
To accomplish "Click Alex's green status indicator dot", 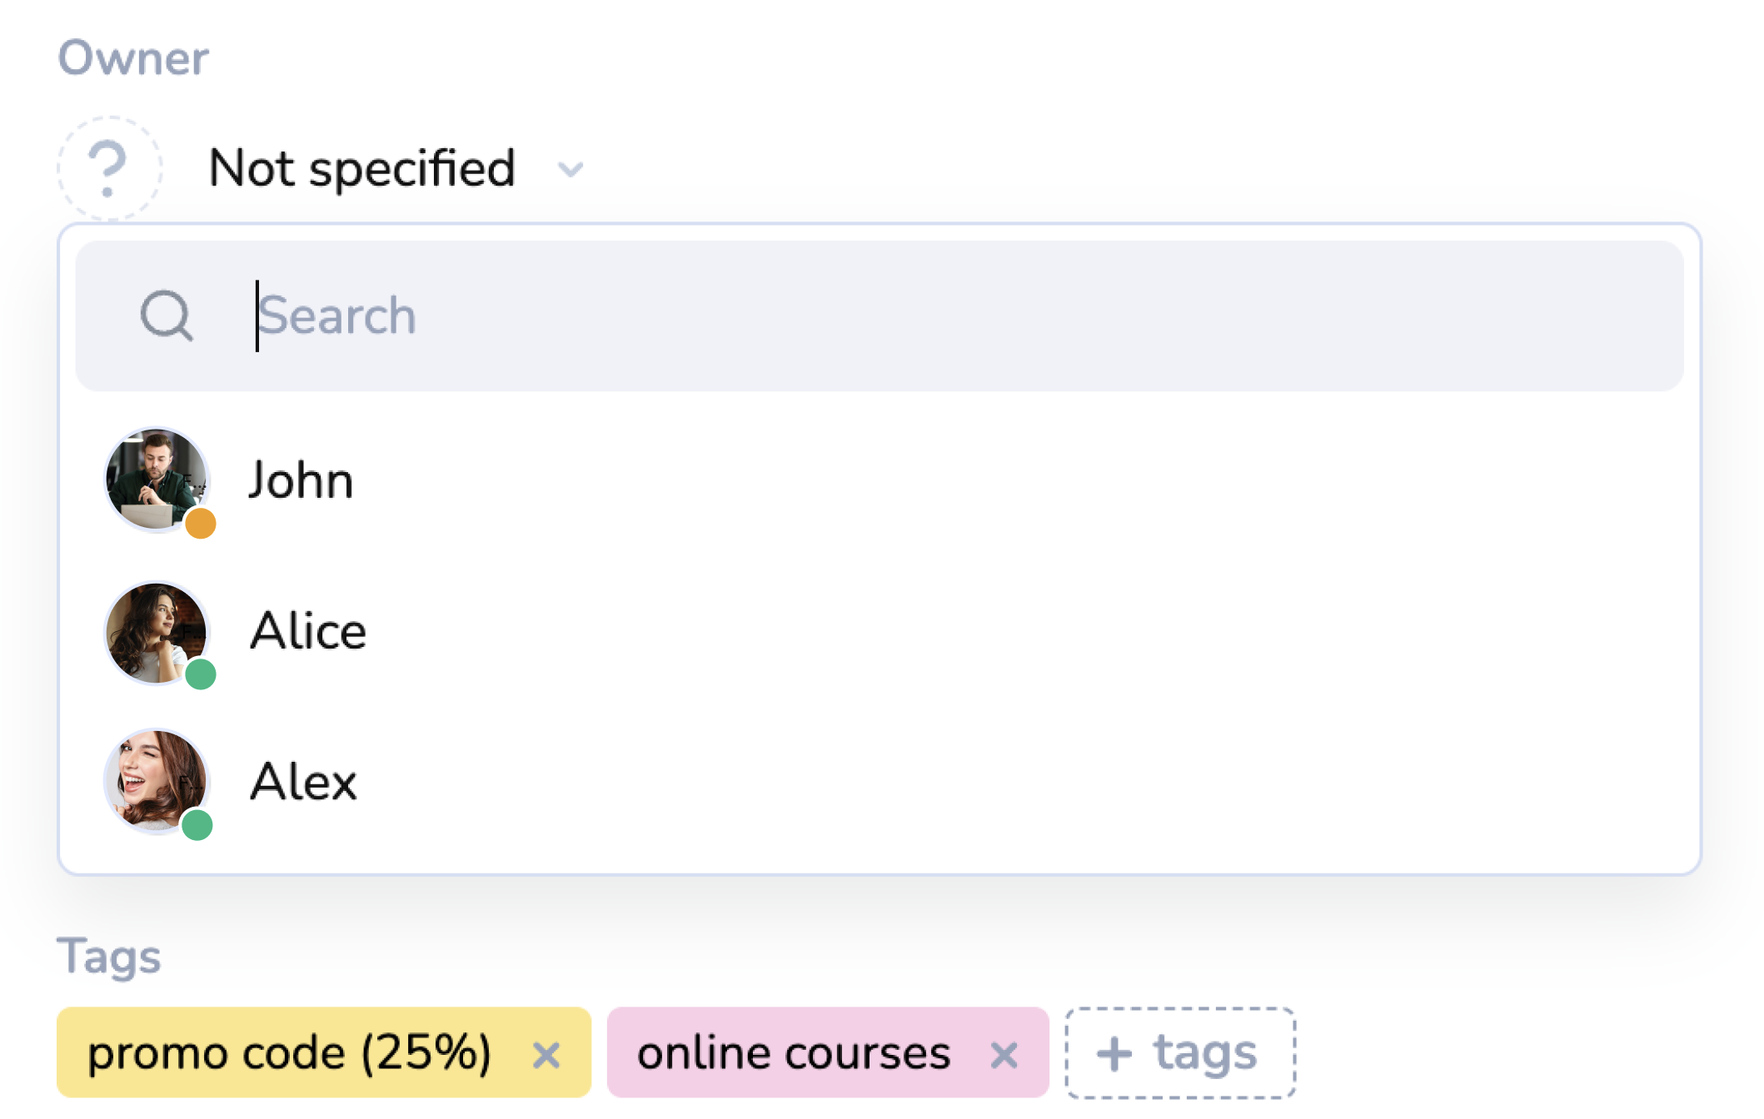I will coord(197,825).
